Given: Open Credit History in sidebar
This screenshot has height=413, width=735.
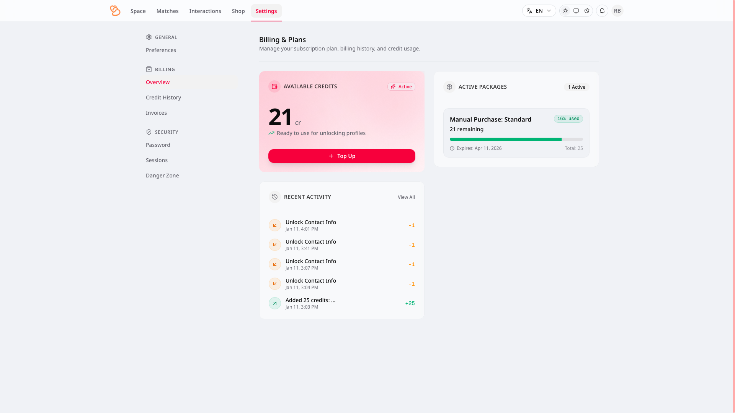Looking at the screenshot, I should pyautogui.click(x=163, y=98).
